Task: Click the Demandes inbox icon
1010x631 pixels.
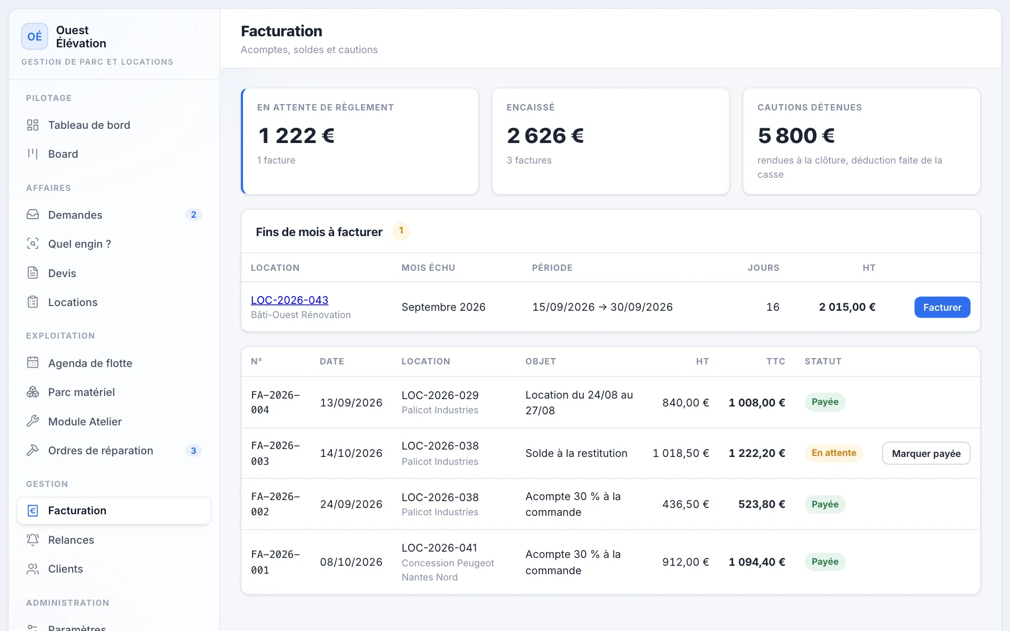Action: click(x=33, y=215)
